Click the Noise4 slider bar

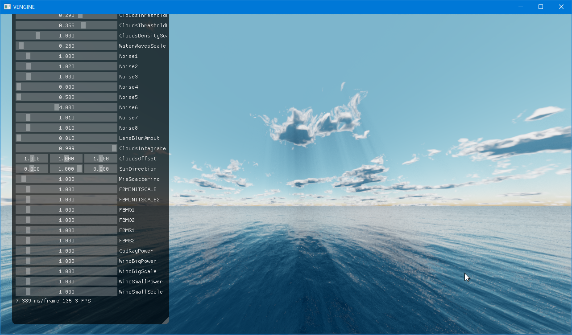click(66, 87)
